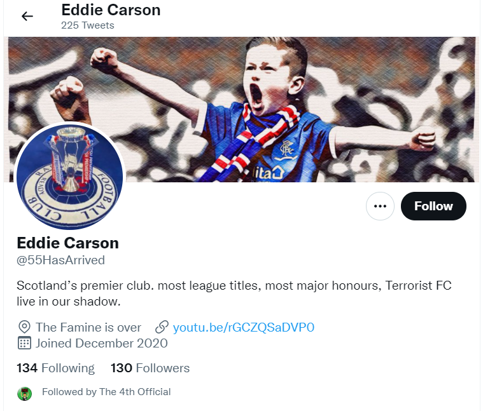Click the location pin icon

24,327
